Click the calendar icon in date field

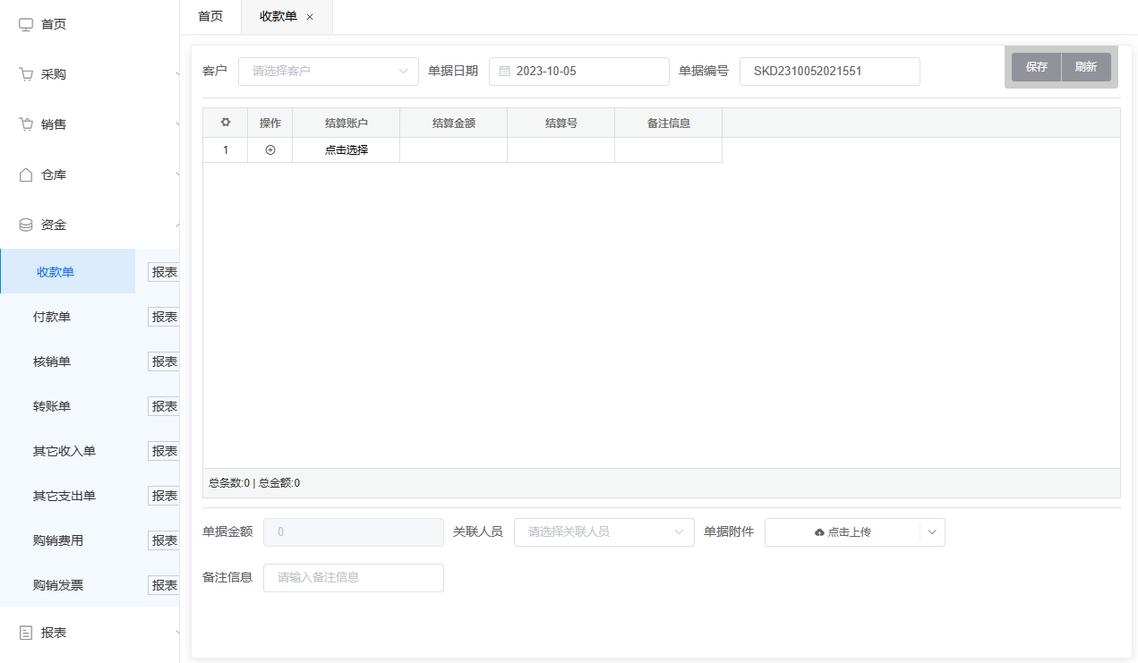click(x=505, y=72)
